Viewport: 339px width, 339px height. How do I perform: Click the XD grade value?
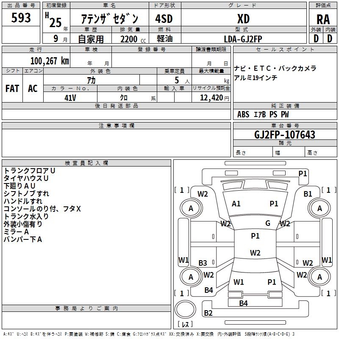point(243,19)
